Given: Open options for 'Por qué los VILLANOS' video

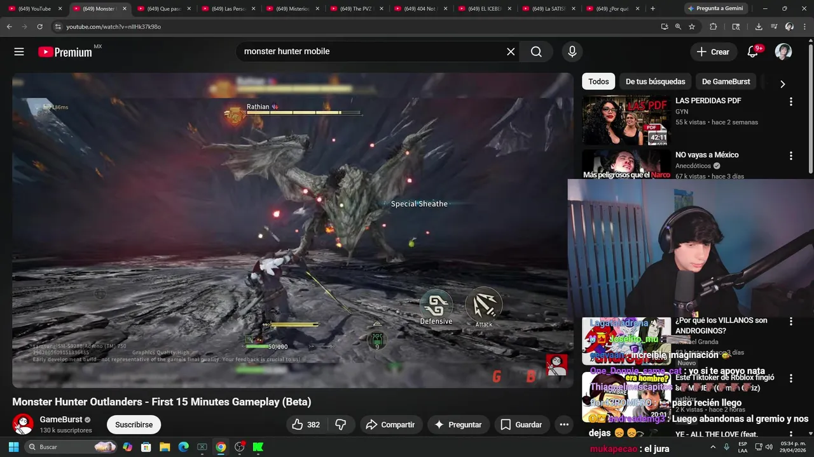Looking at the screenshot, I should 791,322.
